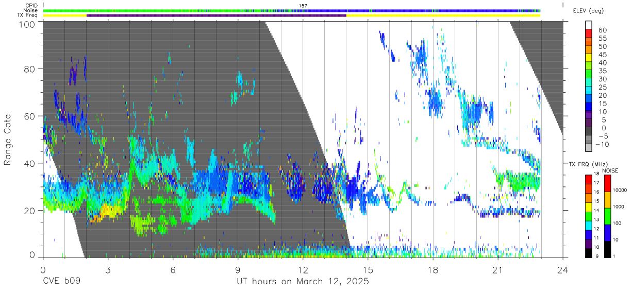The width and height of the screenshot is (633, 292).
Task: Click the NOISE legend value "1000"
Action: [x=620, y=206]
